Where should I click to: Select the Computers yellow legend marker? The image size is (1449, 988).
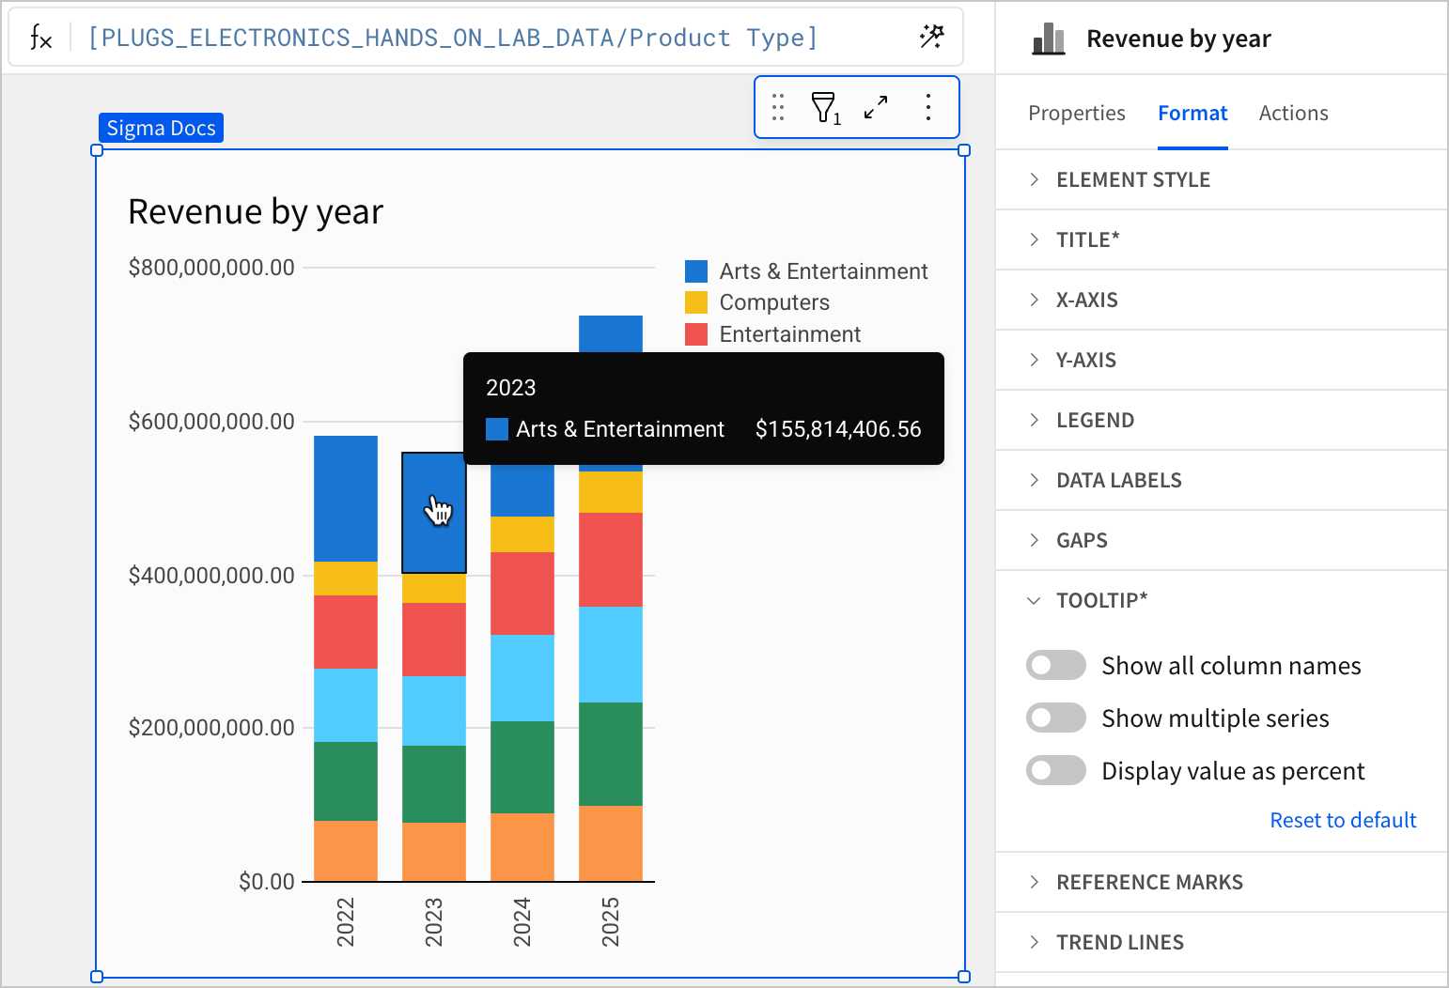click(x=696, y=301)
